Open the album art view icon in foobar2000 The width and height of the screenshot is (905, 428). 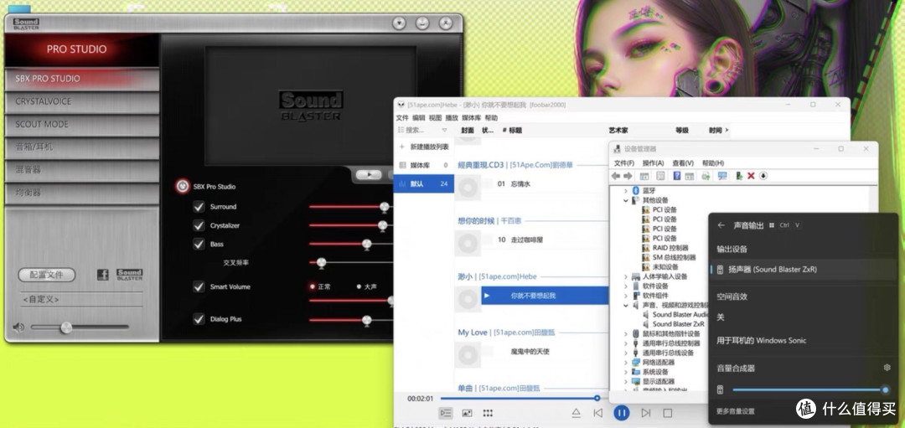tap(467, 413)
